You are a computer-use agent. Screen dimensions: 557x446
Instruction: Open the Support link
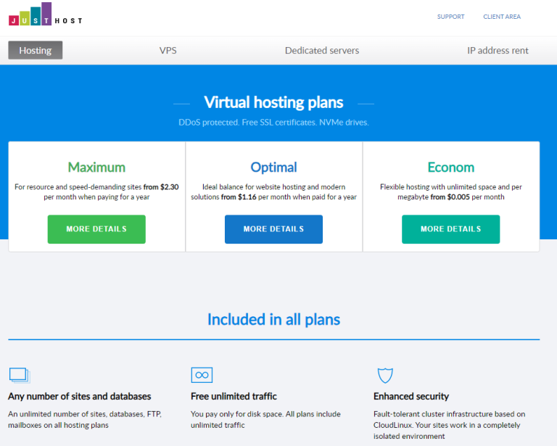(x=450, y=17)
